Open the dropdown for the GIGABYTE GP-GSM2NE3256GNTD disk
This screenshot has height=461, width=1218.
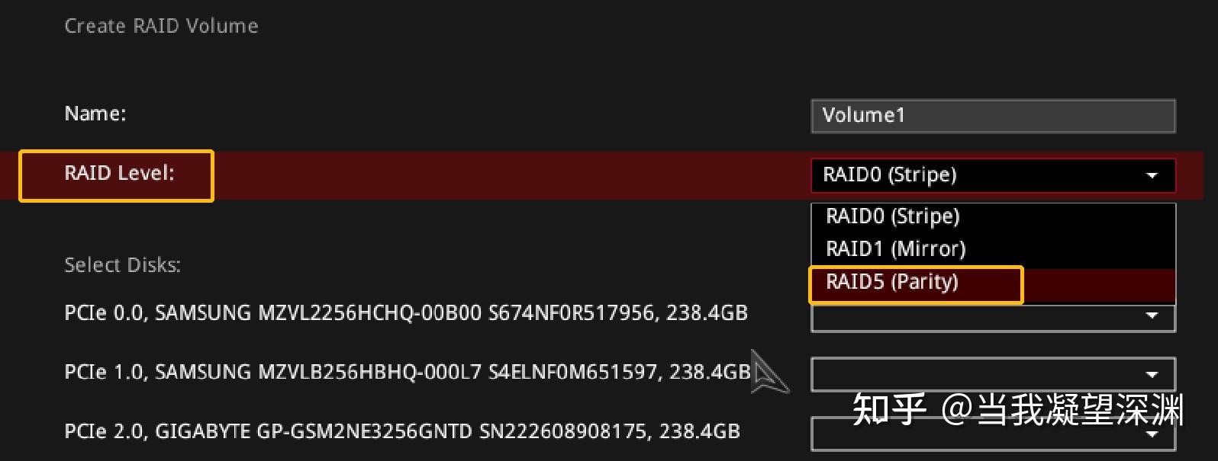991,434
